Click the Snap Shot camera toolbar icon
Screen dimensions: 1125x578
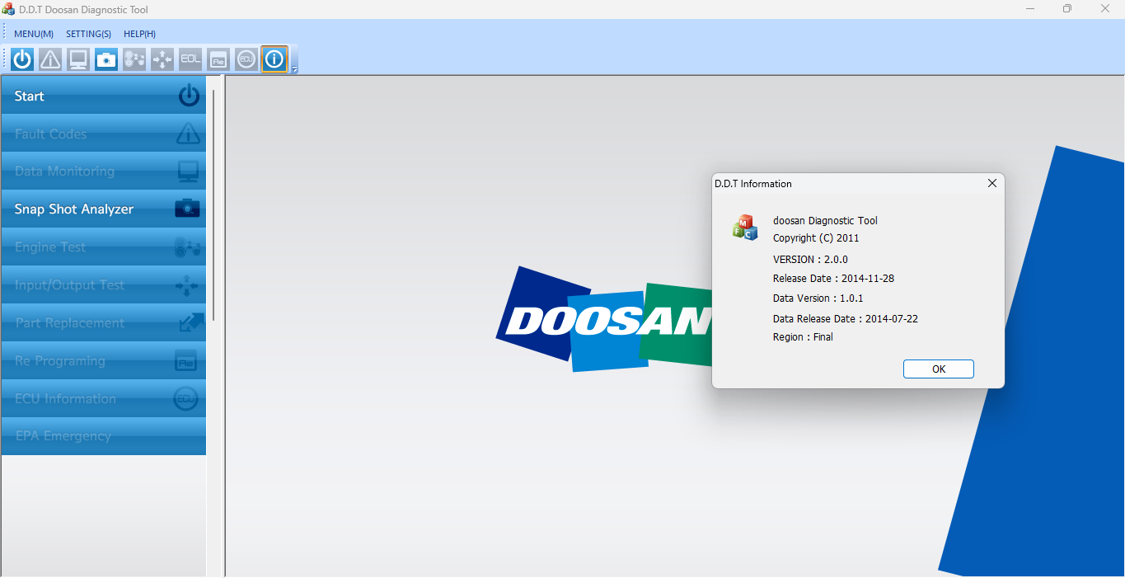[x=106, y=59]
